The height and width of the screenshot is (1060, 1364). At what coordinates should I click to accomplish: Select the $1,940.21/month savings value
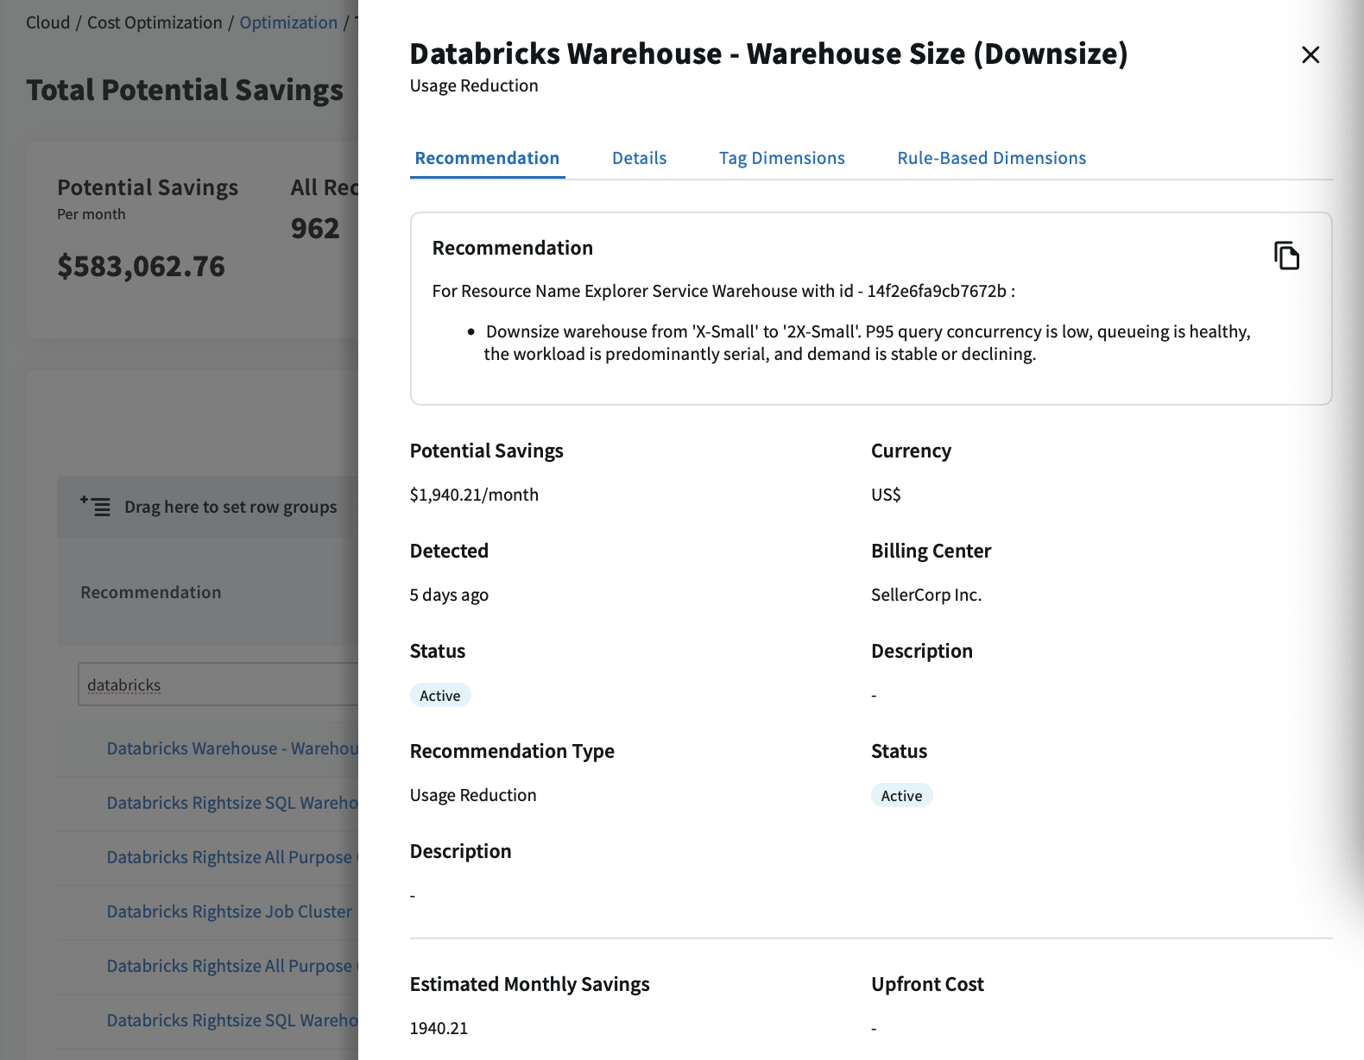coord(474,495)
